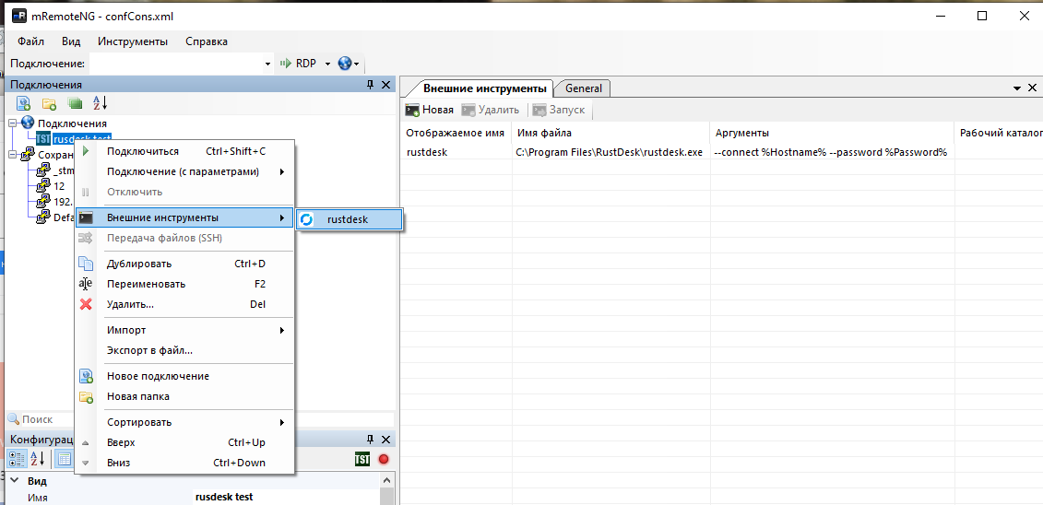This screenshot has width=1043, height=505.
Task: Click the Удалить button in external tools toolbar
Action: pos(491,111)
